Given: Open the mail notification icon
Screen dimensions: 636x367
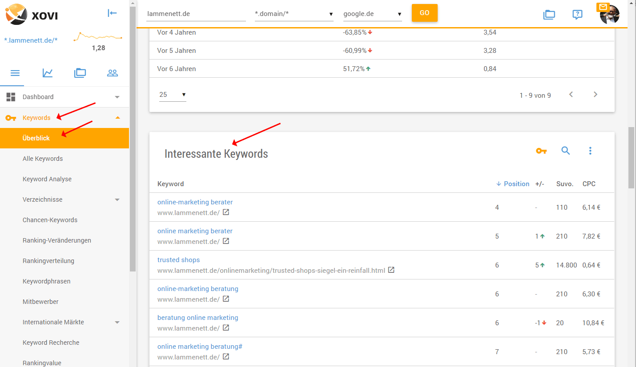Looking at the screenshot, I should coord(603,7).
